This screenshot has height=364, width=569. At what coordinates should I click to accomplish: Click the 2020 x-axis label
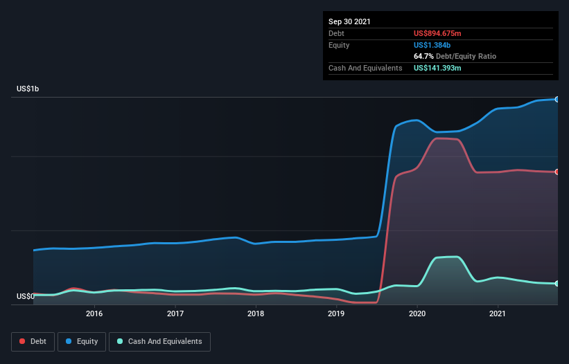[x=417, y=313]
